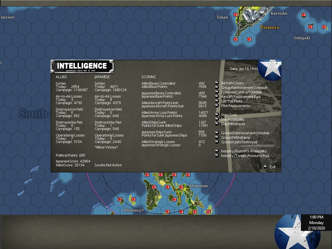Open Group Withdrawal Schedule
Screen dimensions: 332x249
(241, 92)
